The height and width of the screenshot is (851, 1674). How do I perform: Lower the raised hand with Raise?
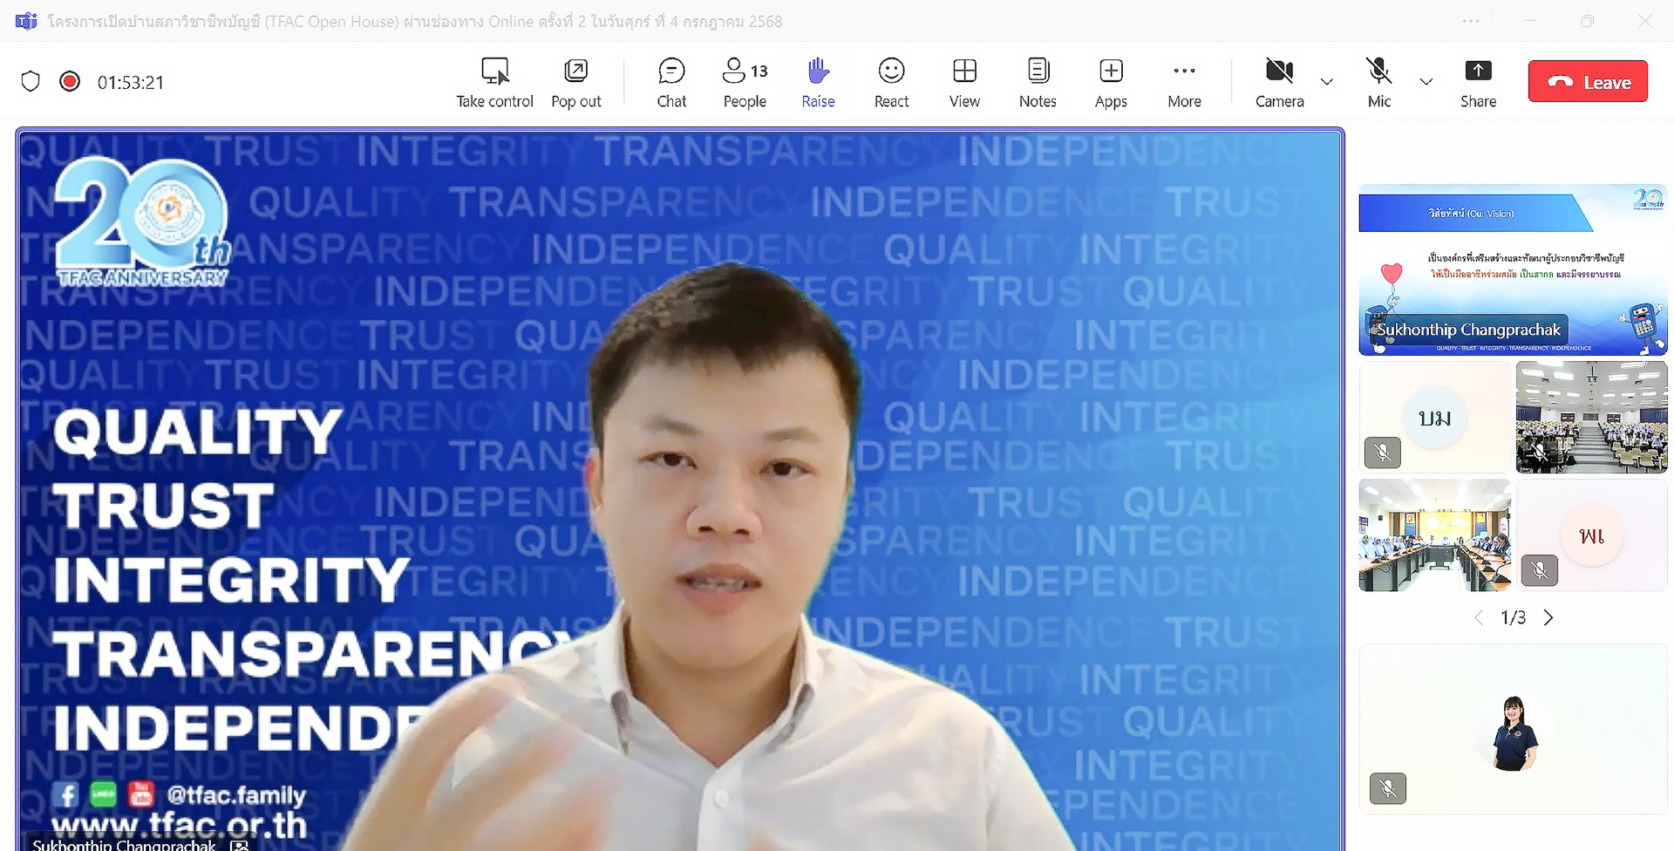818,83
